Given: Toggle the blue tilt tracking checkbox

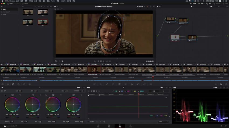Looking at the screenshot, I should point(119,91).
